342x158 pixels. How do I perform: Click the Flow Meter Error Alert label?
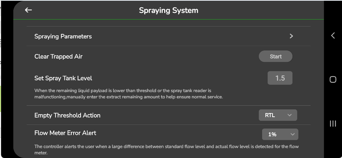[65, 133]
